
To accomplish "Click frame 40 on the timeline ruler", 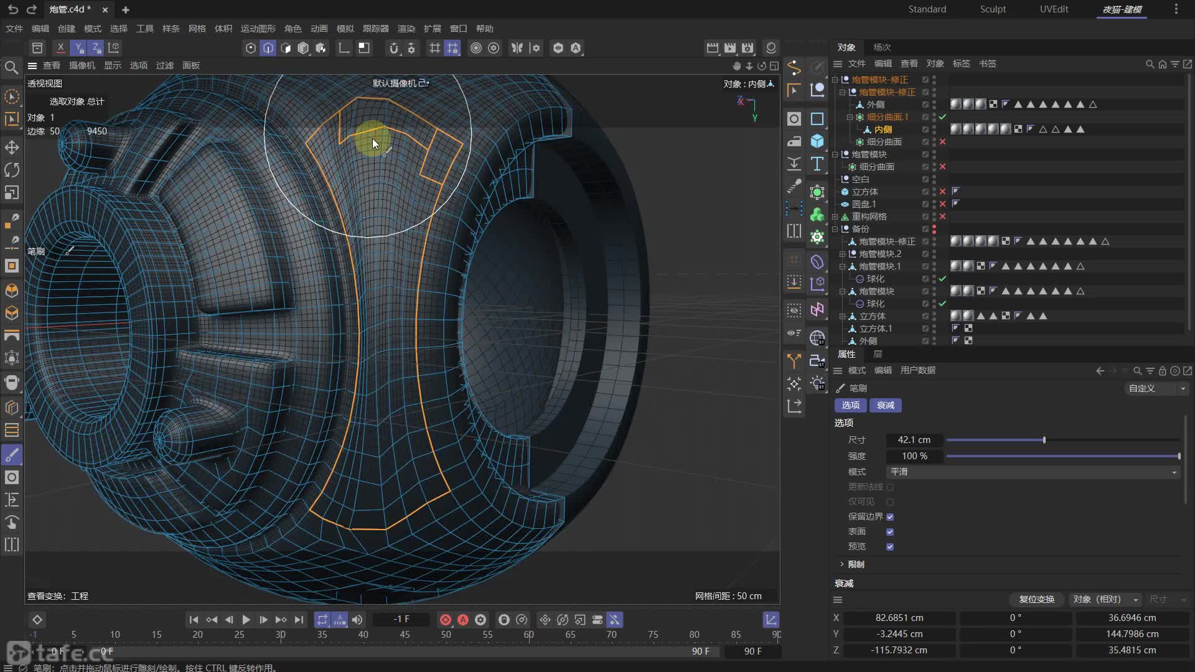I will point(363,635).
